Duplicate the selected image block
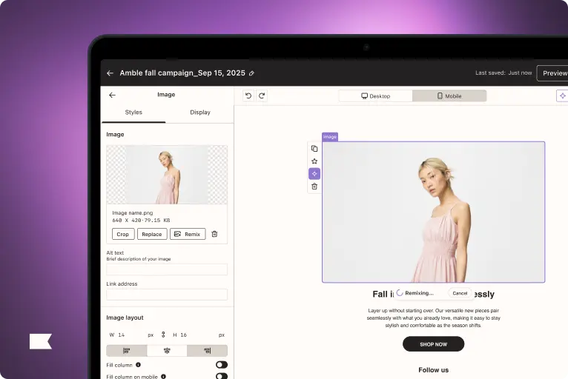 point(314,149)
